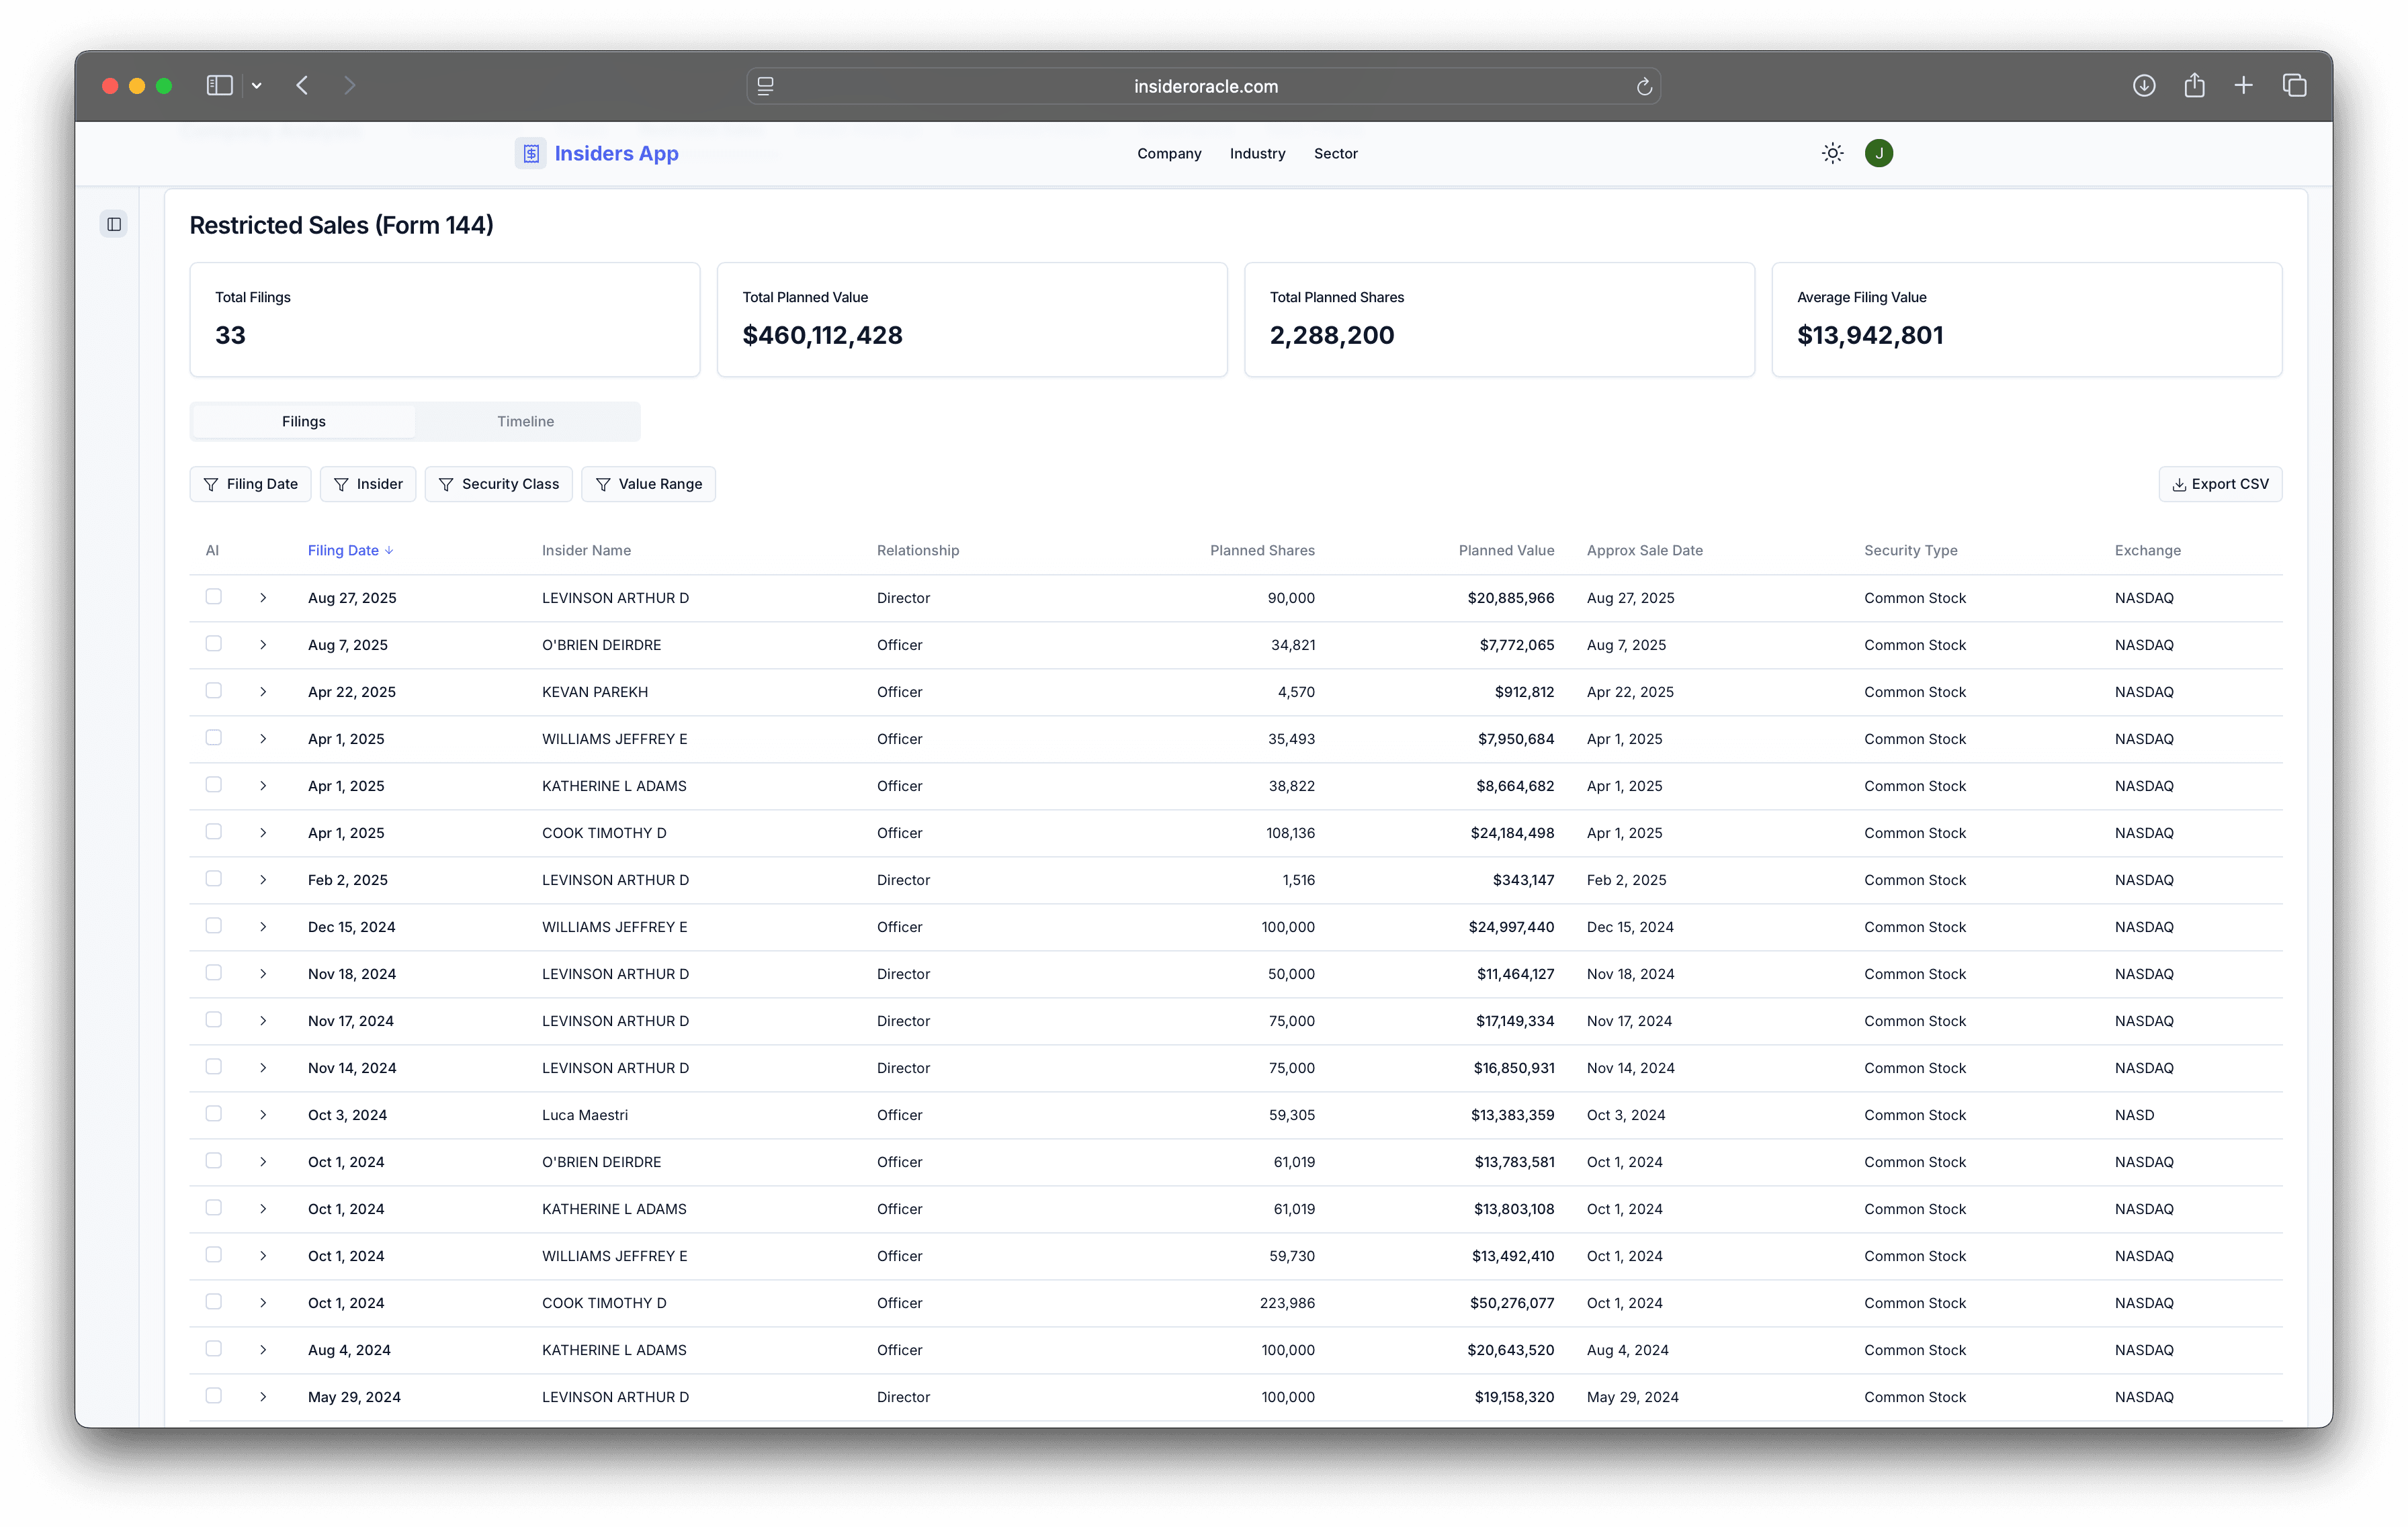2408x1527 pixels.
Task: Toggle the left sidebar panel icon
Action: (x=114, y=224)
